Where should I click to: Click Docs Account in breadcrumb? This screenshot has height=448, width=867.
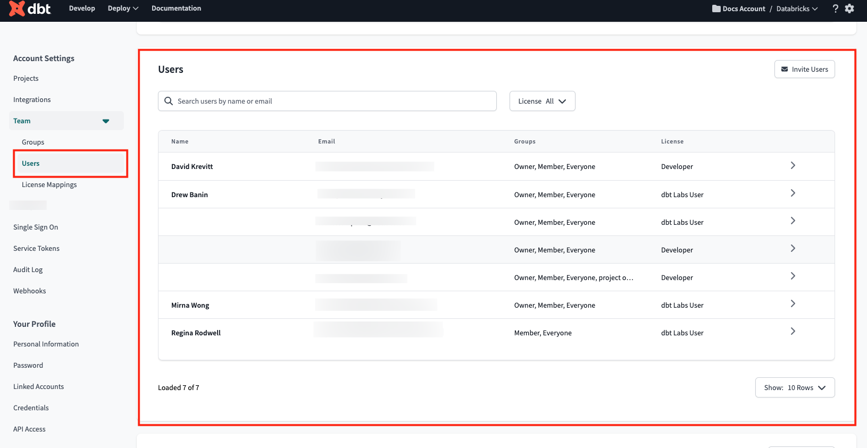click(x=744, y=9)
